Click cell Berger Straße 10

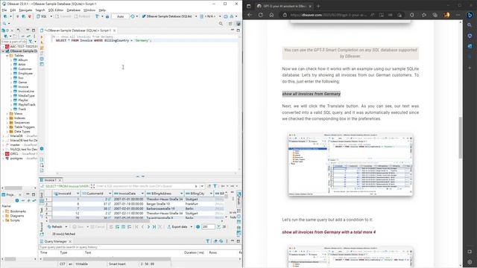(x=164, y=204)
